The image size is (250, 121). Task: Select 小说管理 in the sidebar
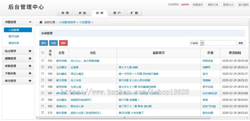(x=18, y=30)
